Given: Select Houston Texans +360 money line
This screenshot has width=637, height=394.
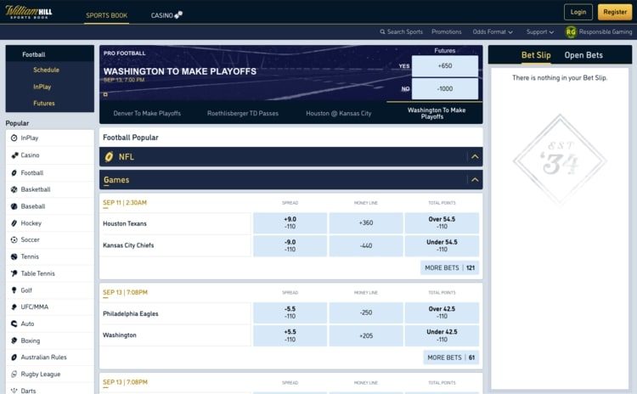Looking at the screenshot, I should (366, 223).
